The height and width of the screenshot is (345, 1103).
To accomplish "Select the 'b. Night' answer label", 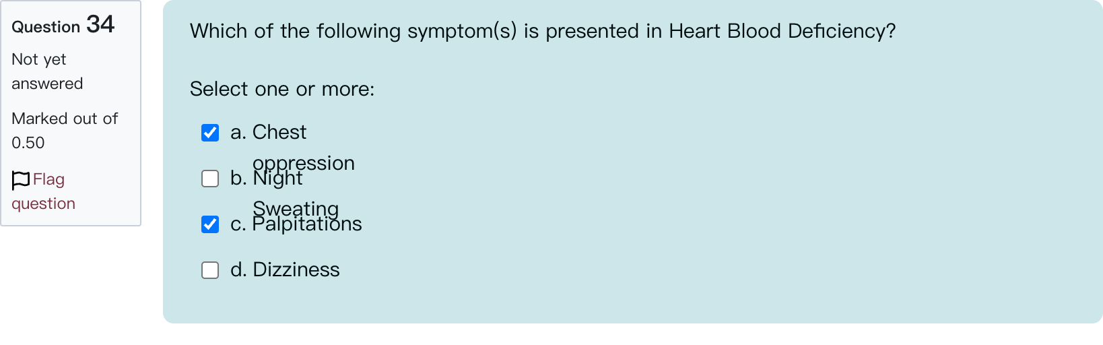I will 266,178.
